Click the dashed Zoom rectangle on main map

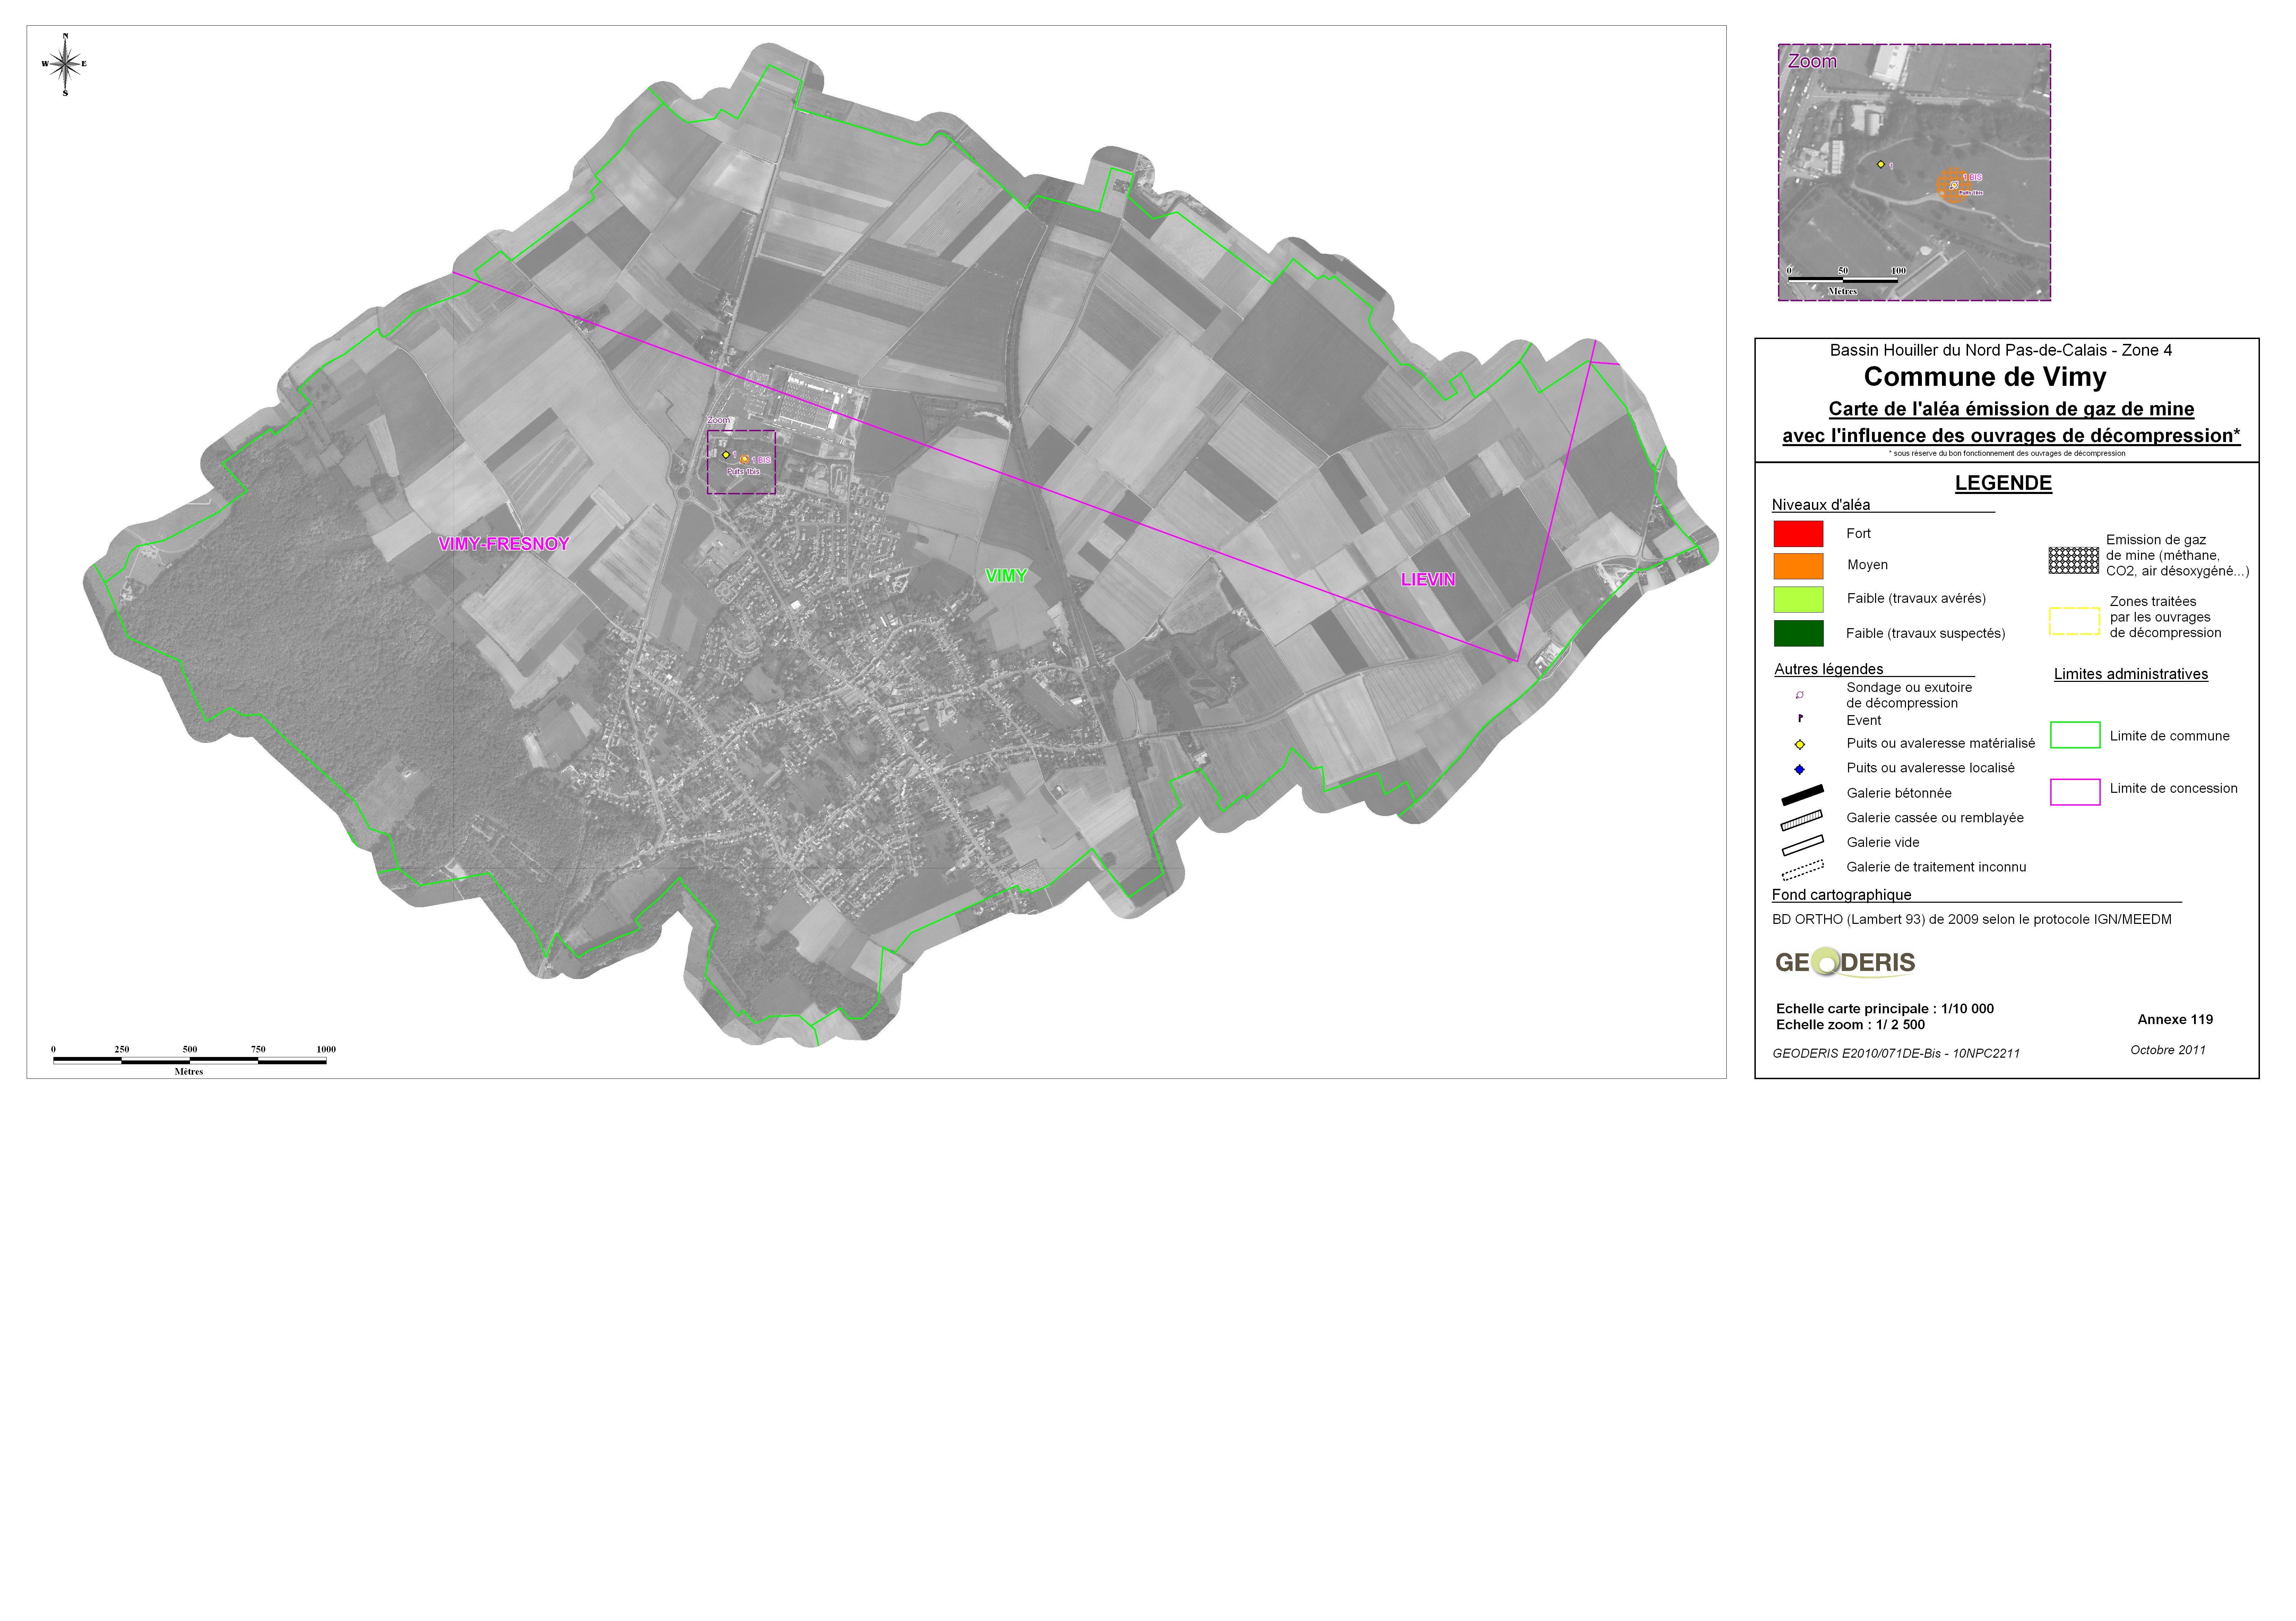pos(741,462)
